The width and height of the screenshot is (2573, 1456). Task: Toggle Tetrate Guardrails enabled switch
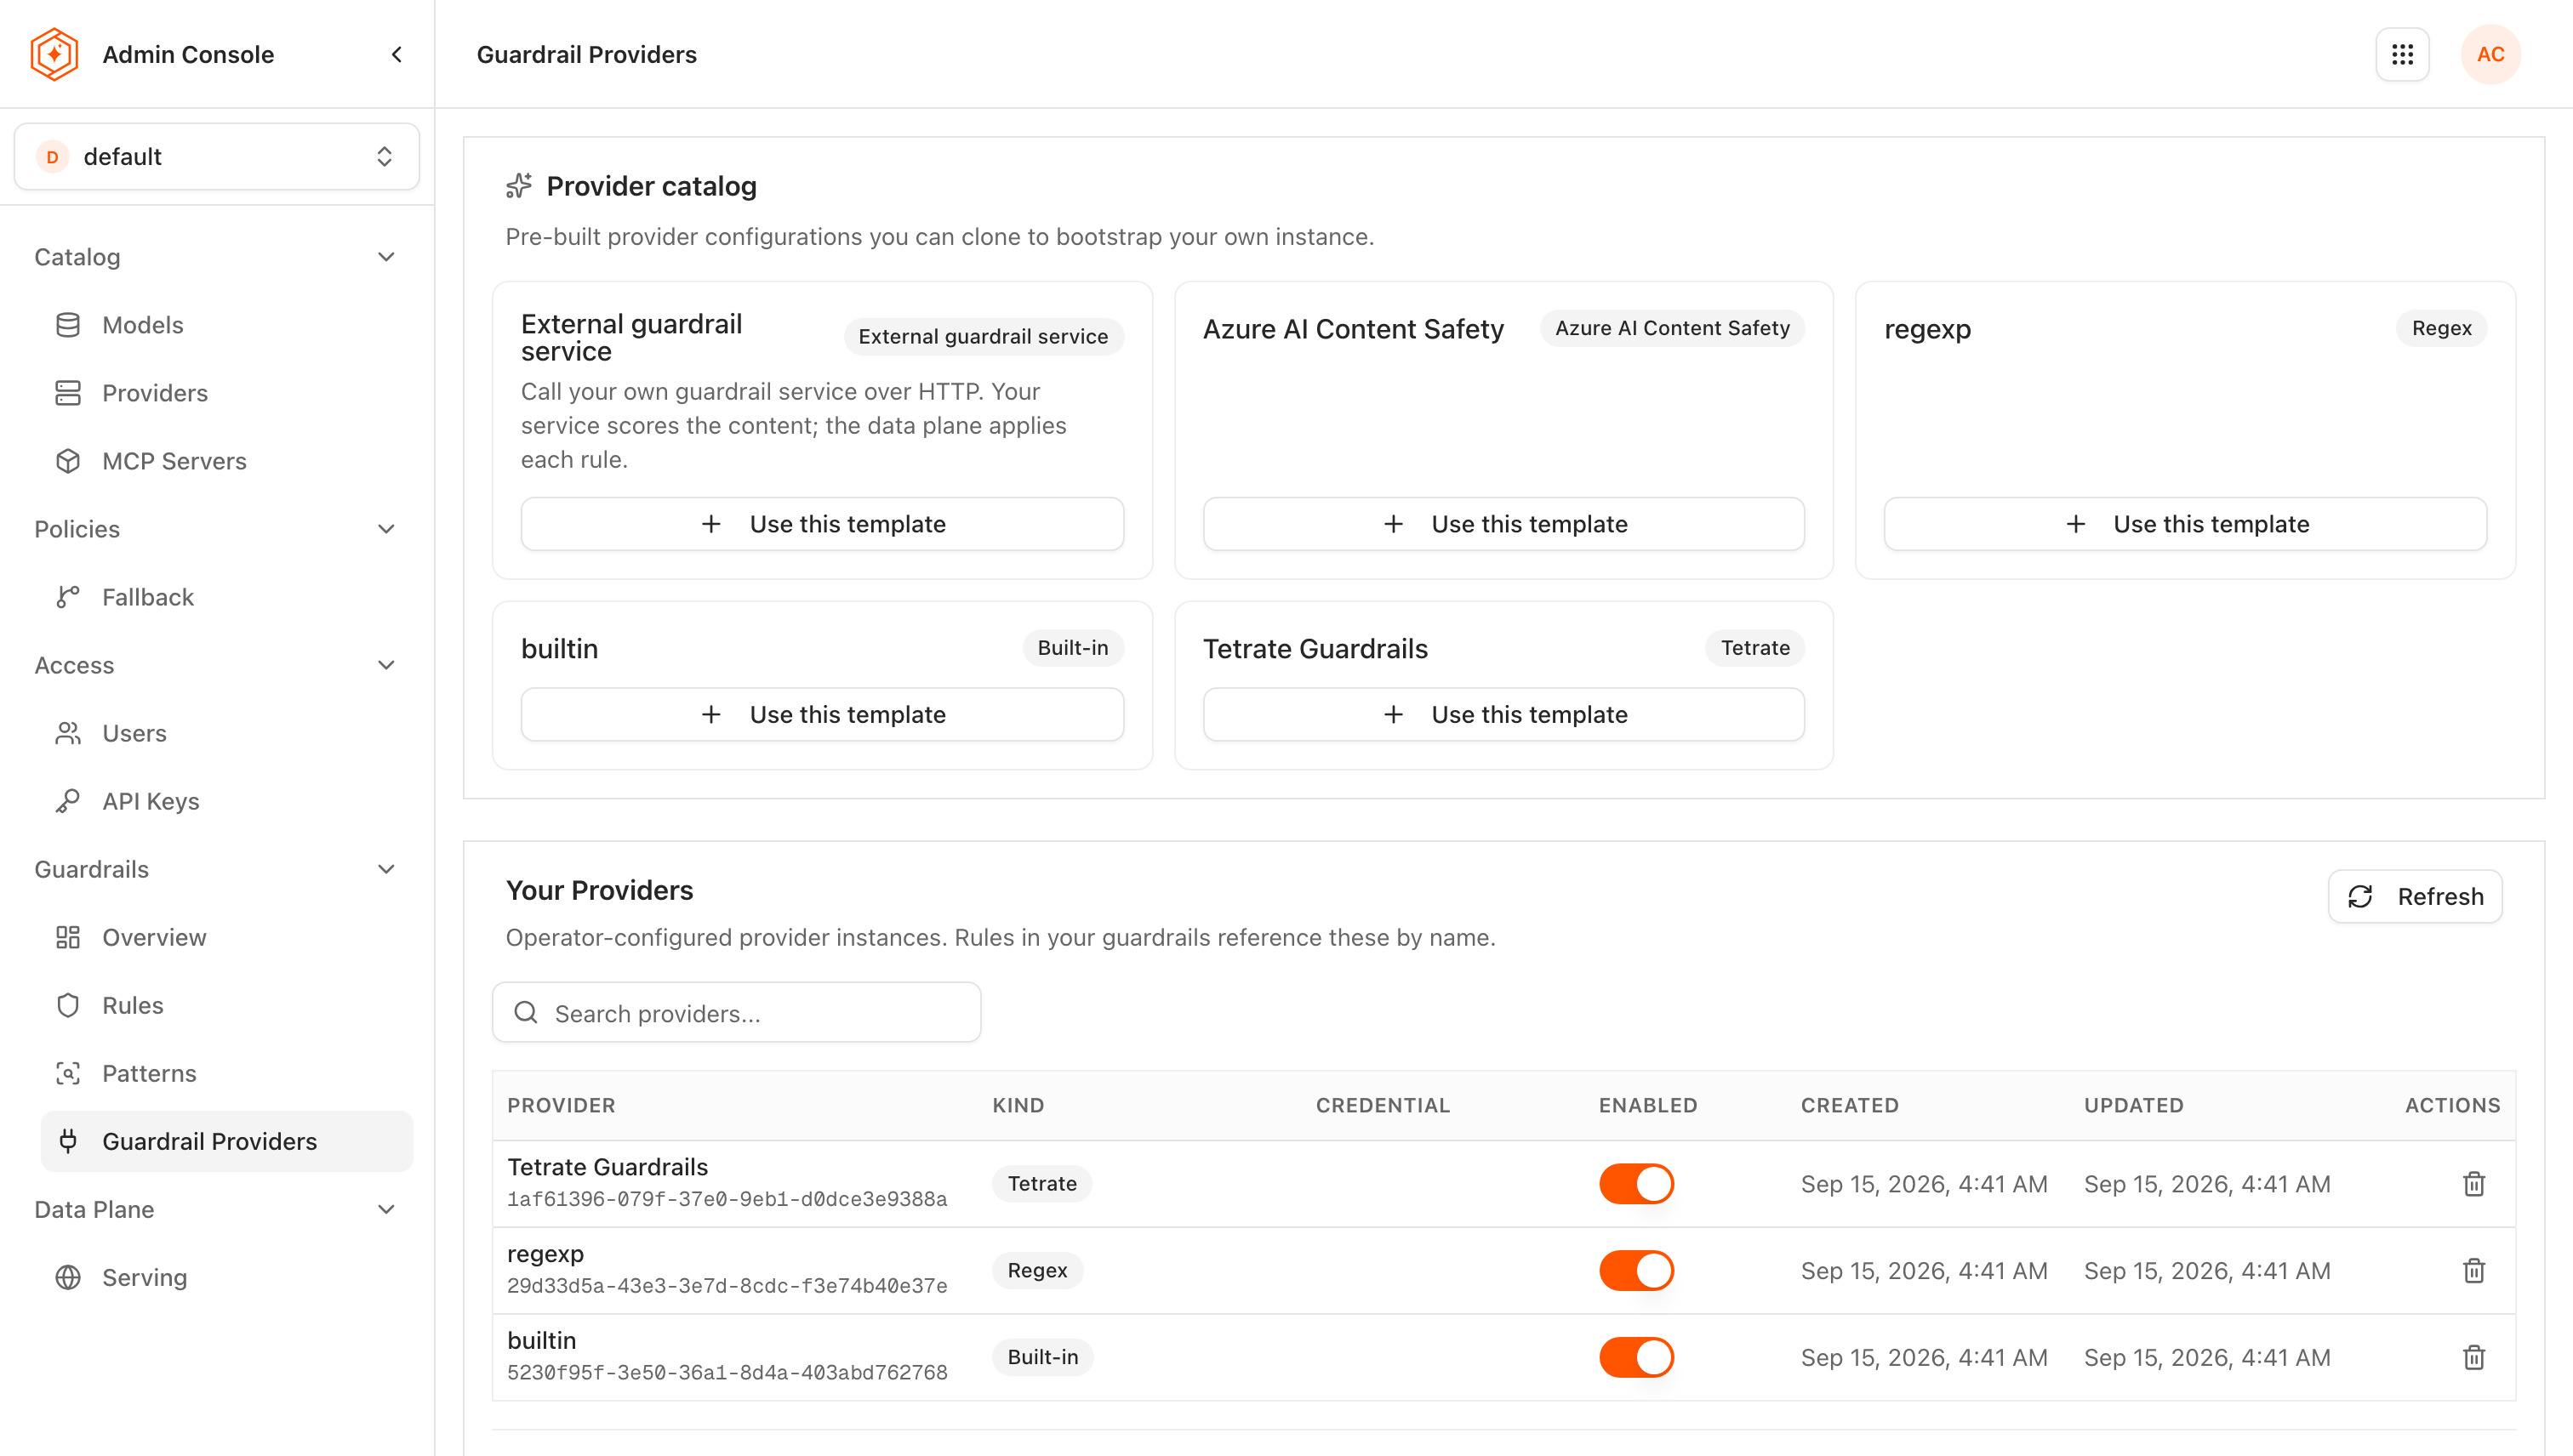1635,1184
